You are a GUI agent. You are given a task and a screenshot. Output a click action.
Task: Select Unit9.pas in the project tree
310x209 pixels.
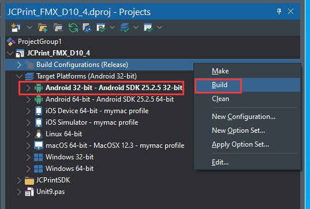[x=50, y=192]
